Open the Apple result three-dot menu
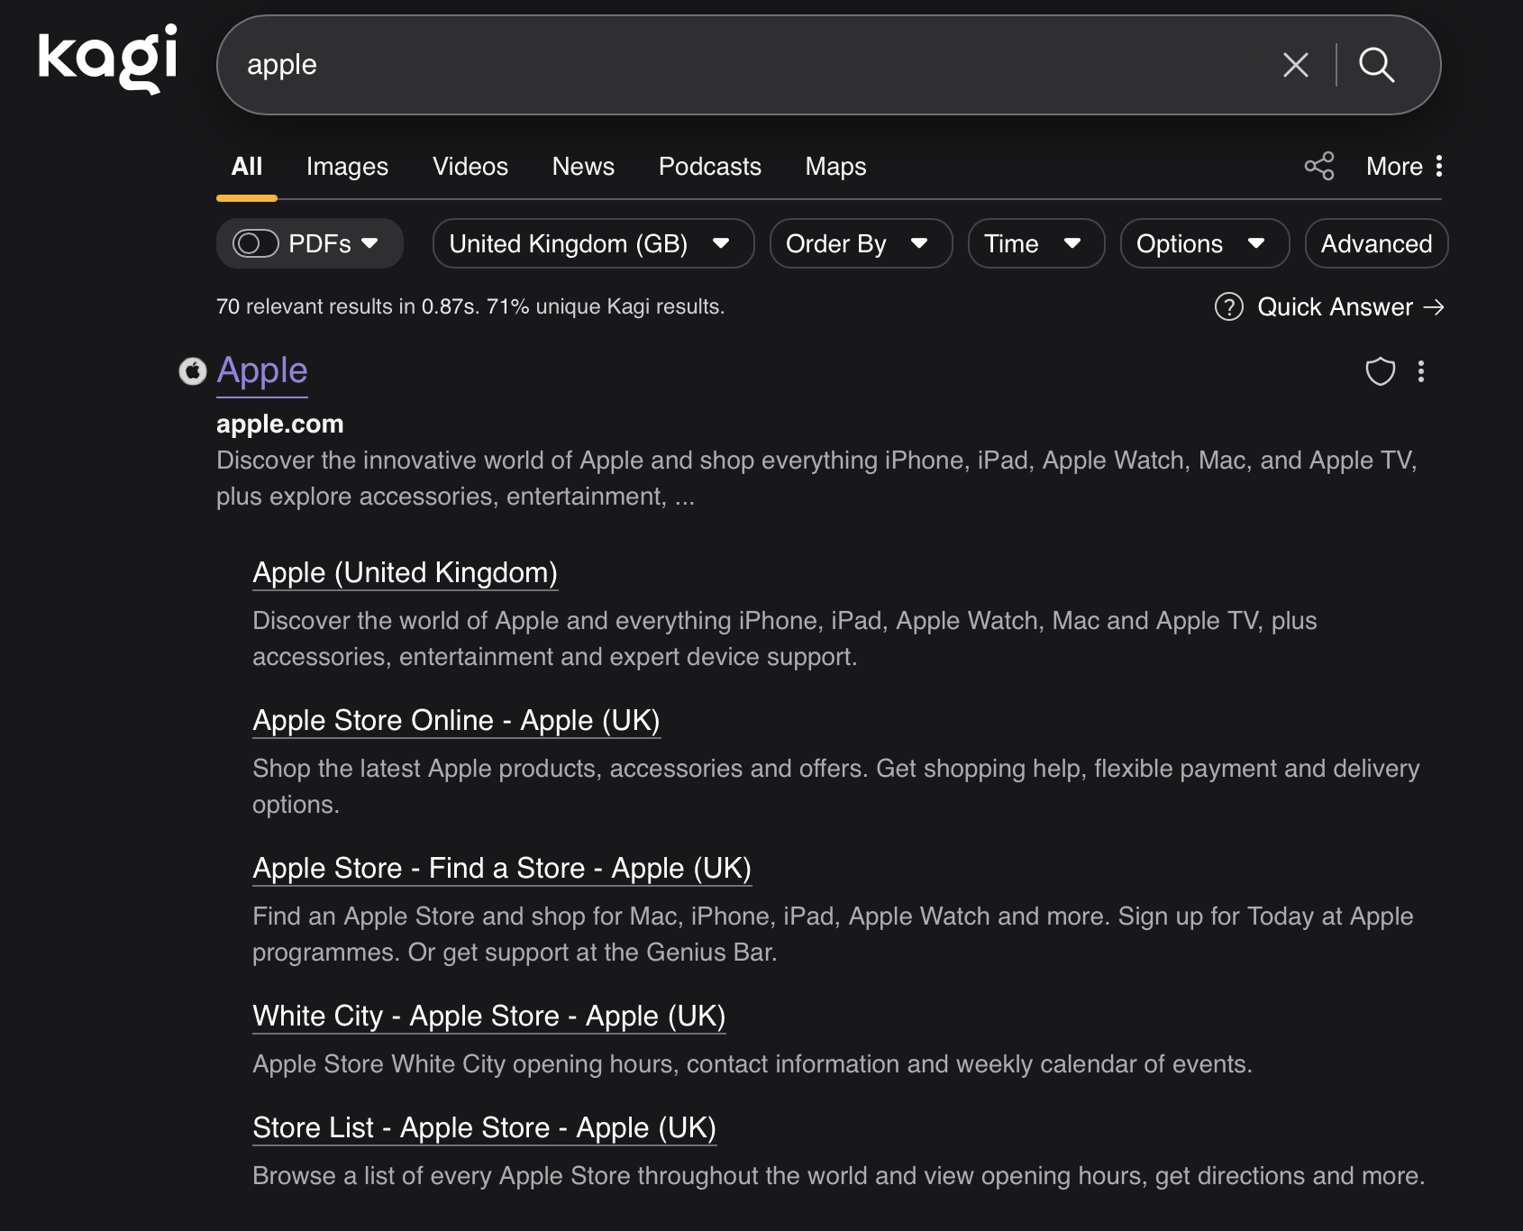1523x1231 pixels. [x=1421, y=371]
